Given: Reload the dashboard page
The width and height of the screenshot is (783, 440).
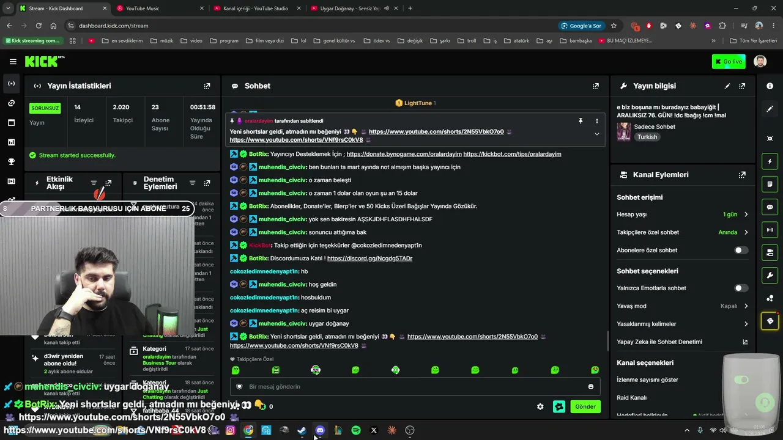Looking at the screenshot, I should pyautogui.click(x=39, y=26).
